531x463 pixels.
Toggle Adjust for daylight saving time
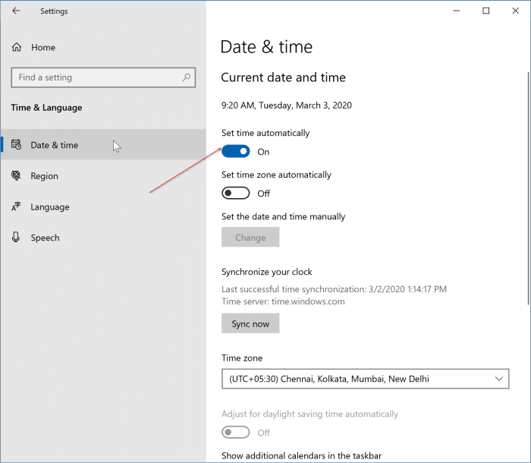(x=236, y=432)
